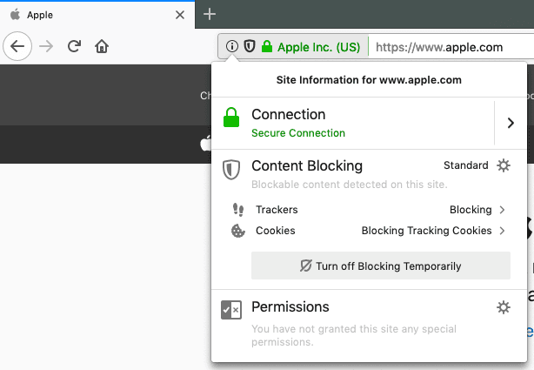This screenshot has width=534, height=370.
Task: Open a new tab with plus button
Action: pyautogui.click(x=209, y=14)
